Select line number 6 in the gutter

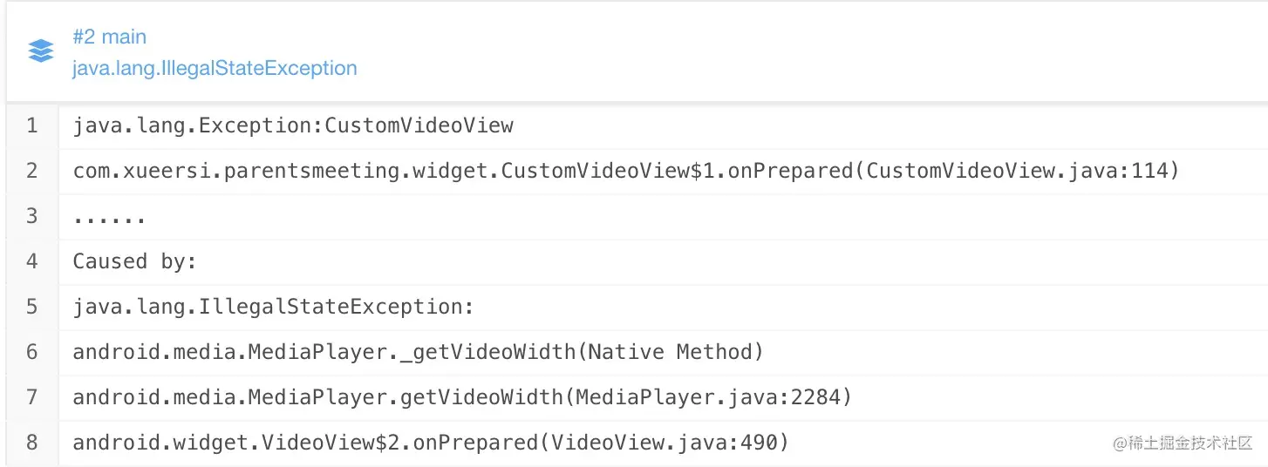coord(32,352)
